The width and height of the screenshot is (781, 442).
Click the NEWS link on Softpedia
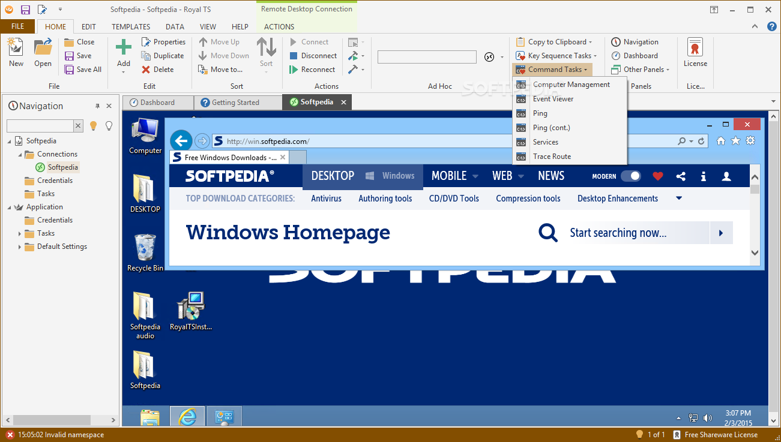coord(551,176)
